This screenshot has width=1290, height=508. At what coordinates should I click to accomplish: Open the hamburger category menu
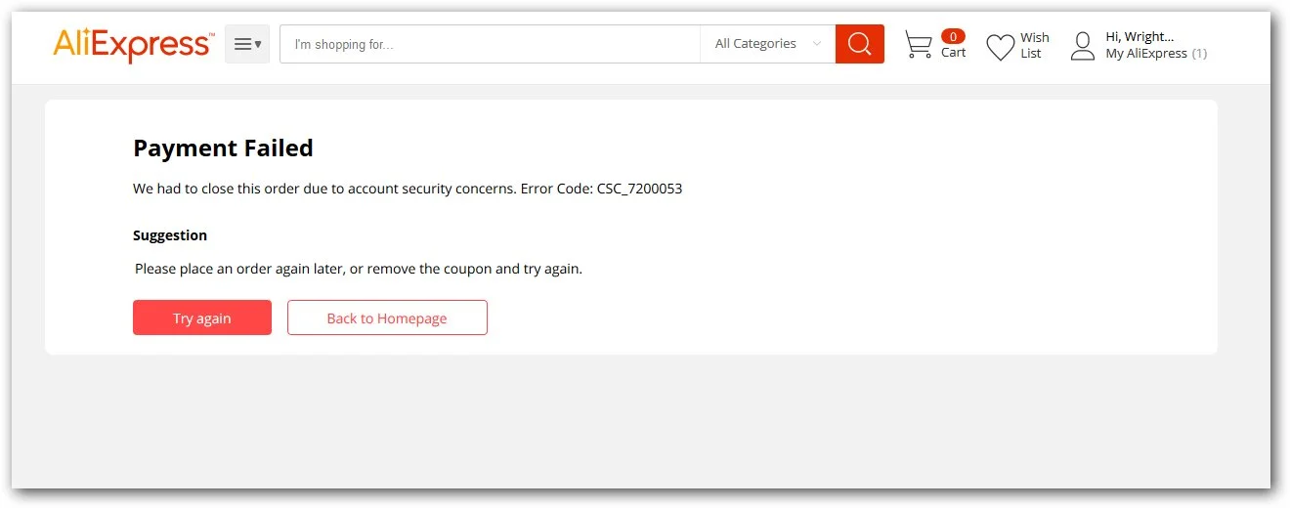coord(247,44)
